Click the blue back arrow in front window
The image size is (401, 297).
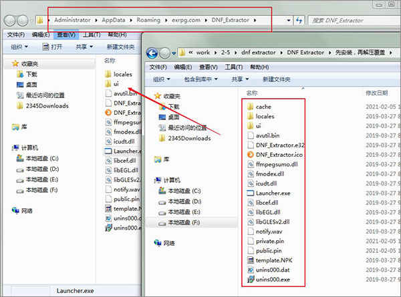click(x=152, y=53)
